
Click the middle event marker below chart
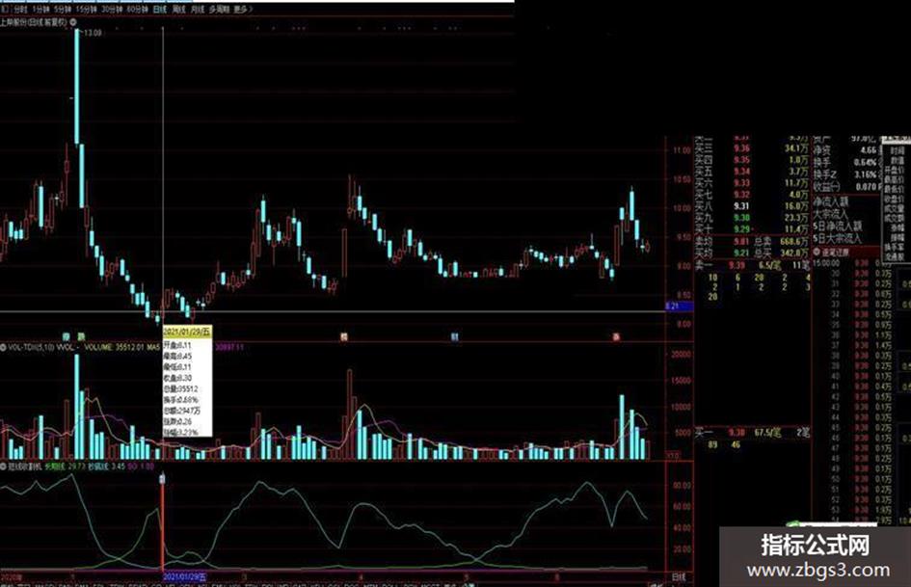pos(344,337)
